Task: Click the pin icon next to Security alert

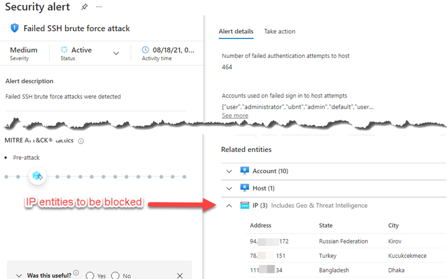Action: click(x=83, y=7)
